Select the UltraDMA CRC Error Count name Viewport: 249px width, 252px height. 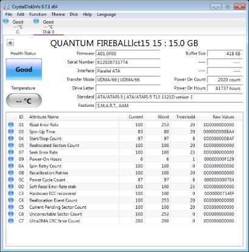54,221
